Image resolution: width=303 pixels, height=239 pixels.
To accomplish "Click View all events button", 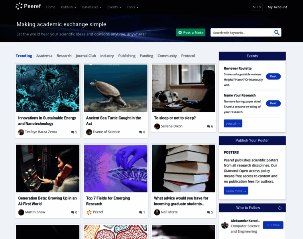I will [233, 123].
